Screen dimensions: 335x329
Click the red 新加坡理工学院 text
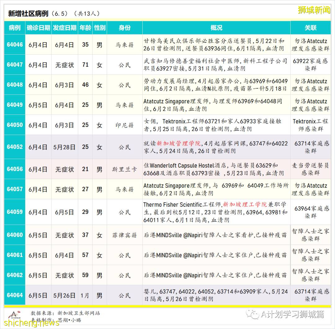click(x=245, y=205)
